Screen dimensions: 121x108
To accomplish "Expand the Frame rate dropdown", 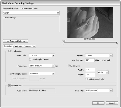I will tap(53, 66).
